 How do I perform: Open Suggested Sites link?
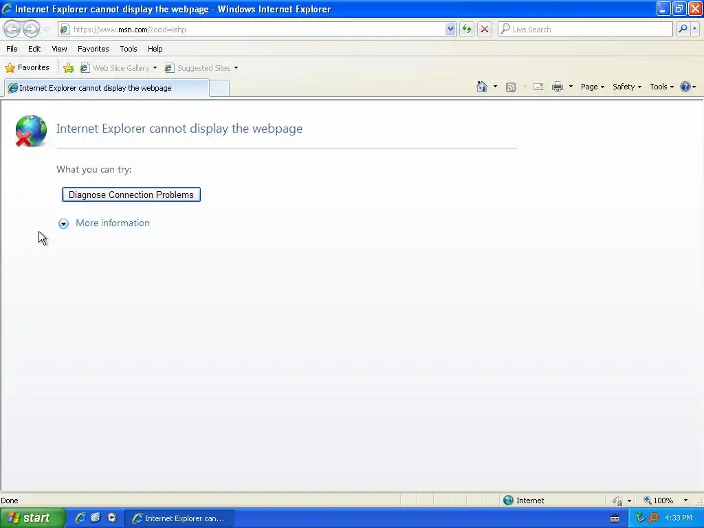(197, 68)
